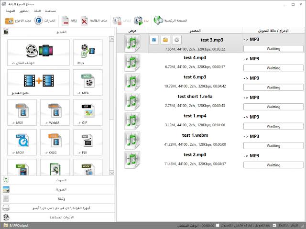Click the Waiting progress bar for test 2.mp3
306x229 pixels.
click(273, 165)
